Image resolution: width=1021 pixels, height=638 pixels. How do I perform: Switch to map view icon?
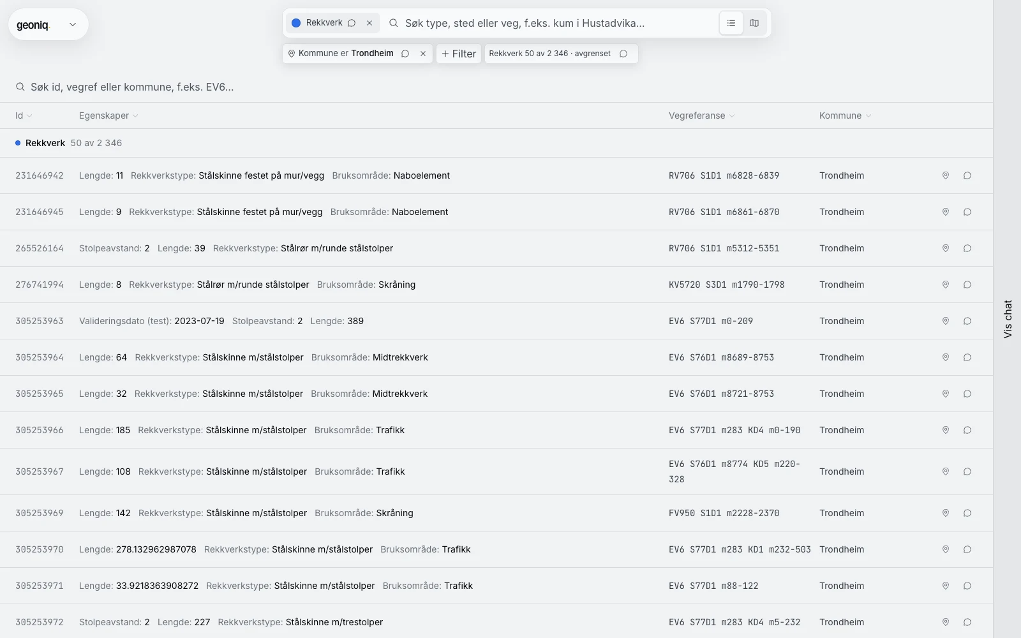tap(754, 23)
